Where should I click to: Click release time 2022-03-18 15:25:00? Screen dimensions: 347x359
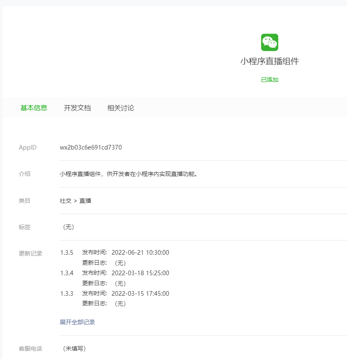[140, 273]
